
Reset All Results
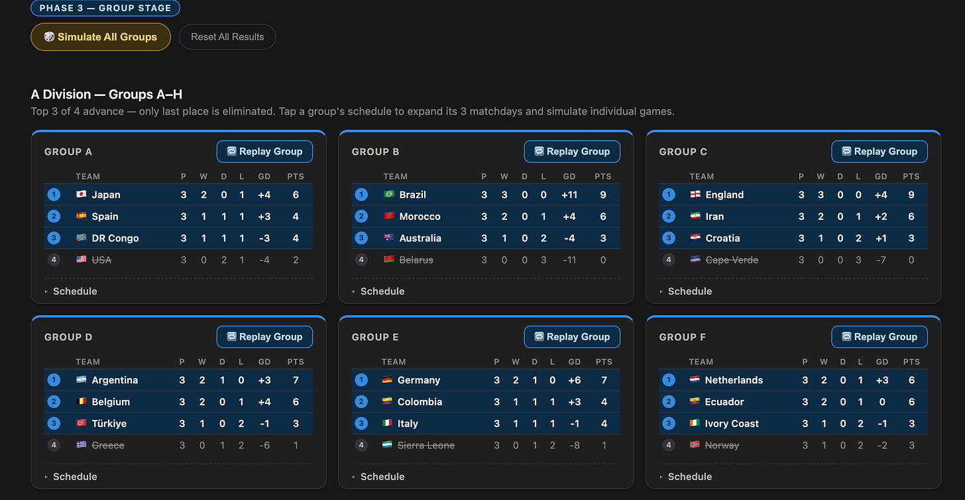pos(227,37)
